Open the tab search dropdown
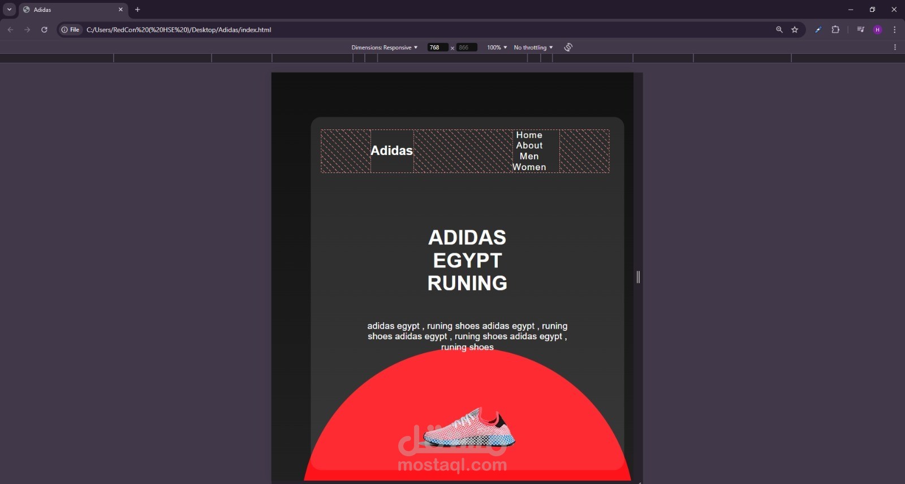This screenshot has height=484, width=905. pyautogui.click(x=9, y=10)
